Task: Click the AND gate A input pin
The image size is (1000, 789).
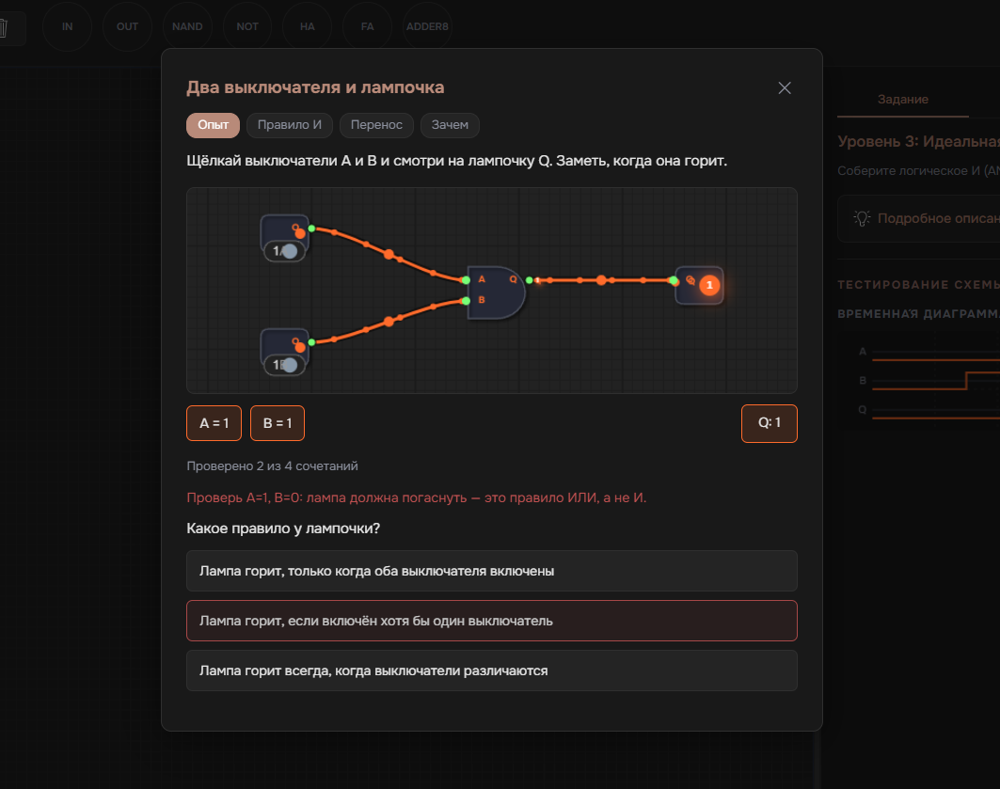Action: [467, 280]
